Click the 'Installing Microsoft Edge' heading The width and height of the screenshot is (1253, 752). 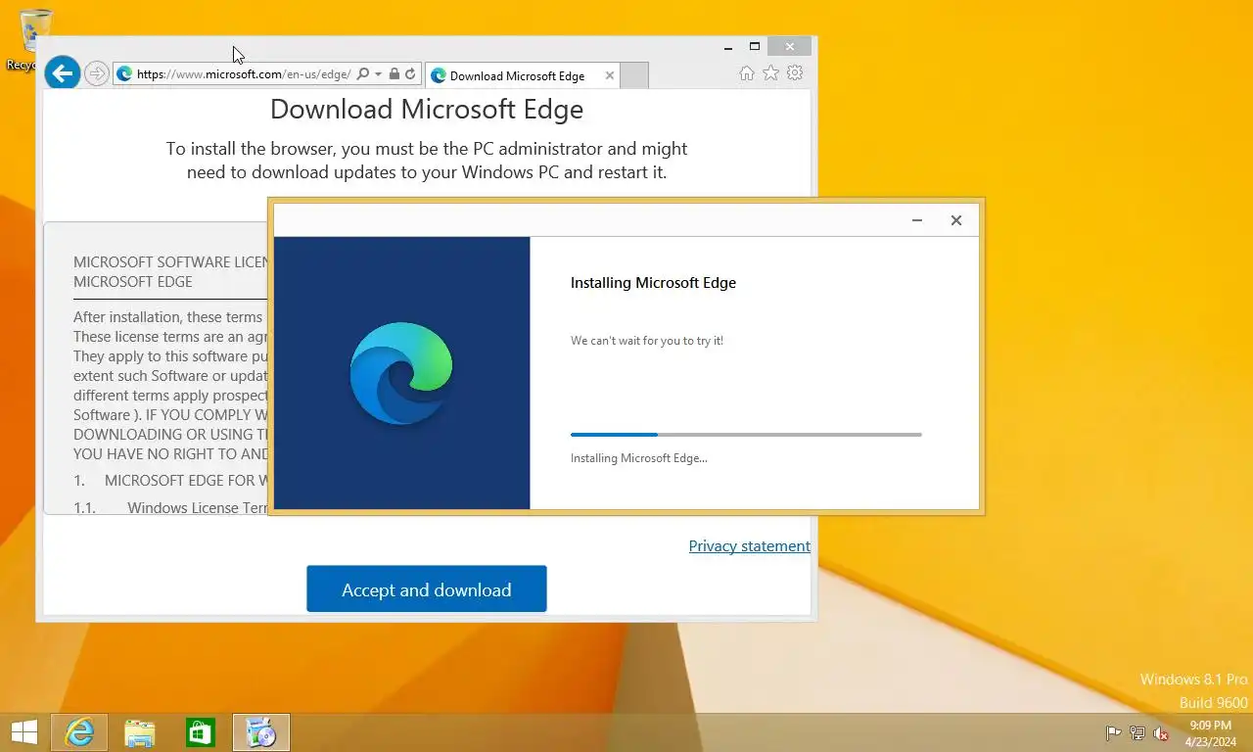[x=653, y=283]
